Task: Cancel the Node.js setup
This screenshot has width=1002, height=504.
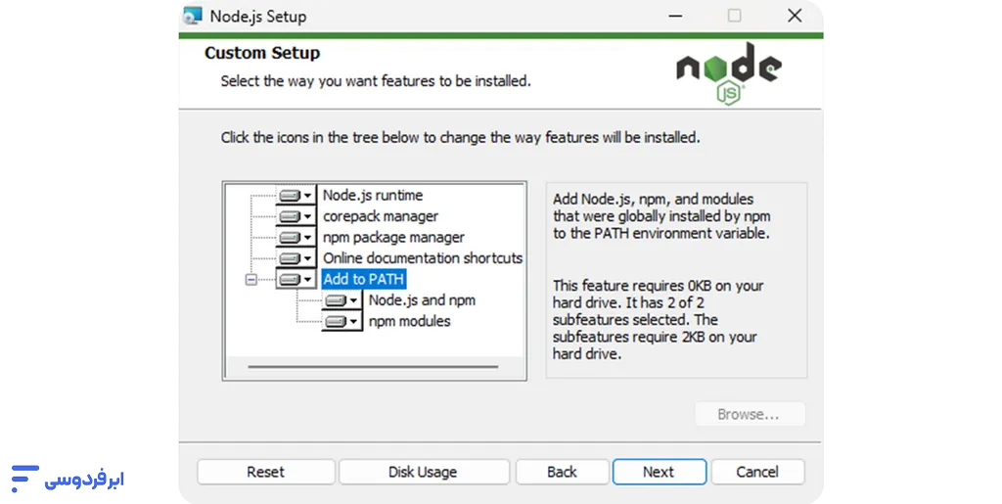Action: click(757, 472)
